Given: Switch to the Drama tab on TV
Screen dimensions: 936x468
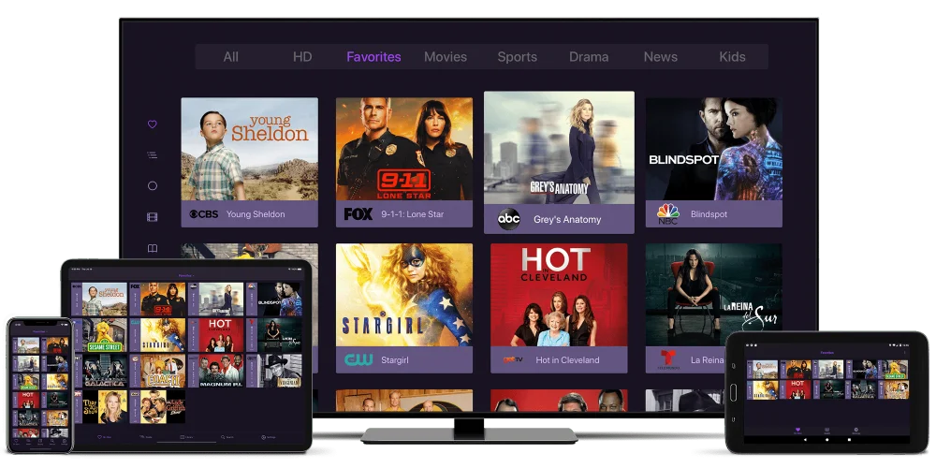Looking at the screenshot, I should coord(589,57).
